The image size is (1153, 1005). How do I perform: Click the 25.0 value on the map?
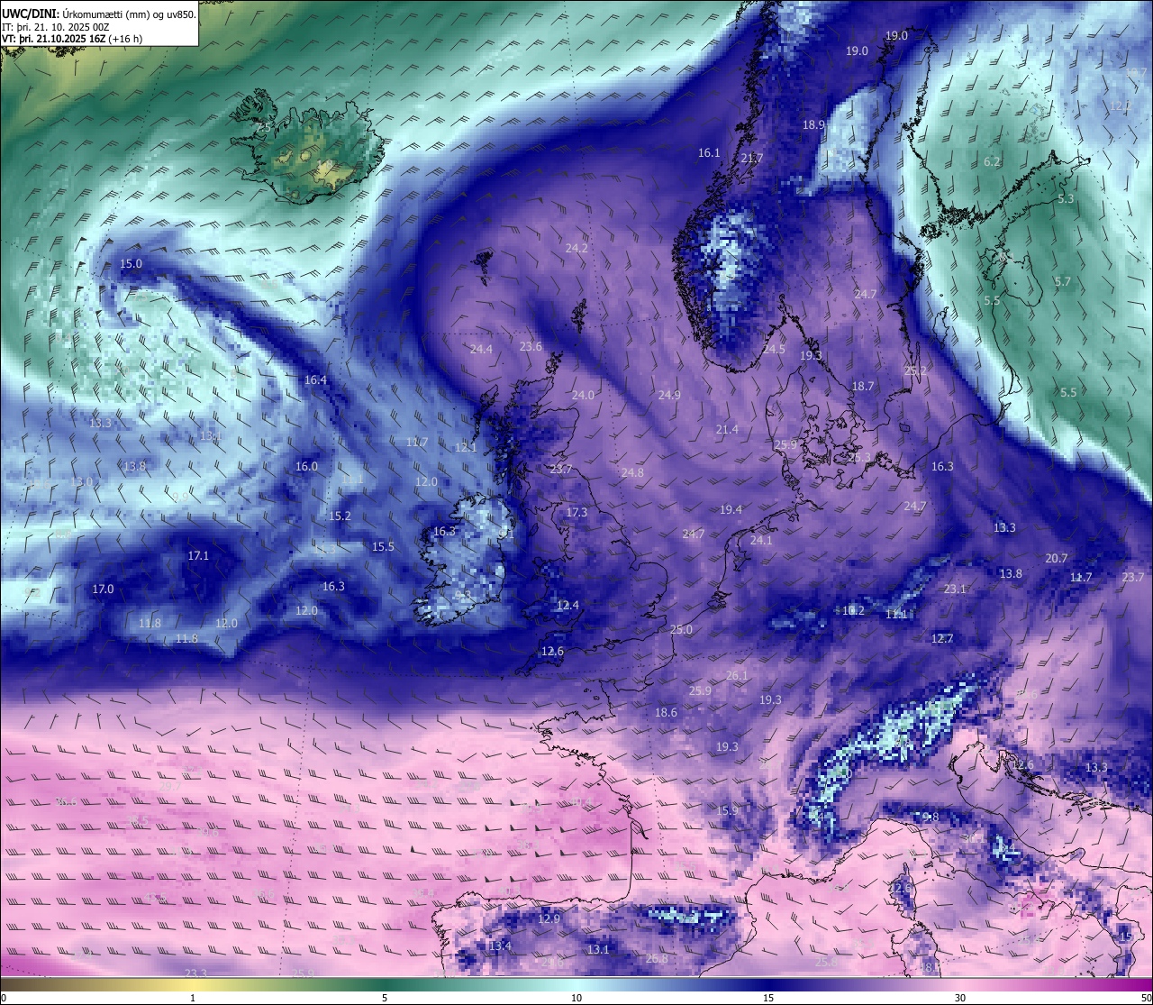tap(682, 630)
